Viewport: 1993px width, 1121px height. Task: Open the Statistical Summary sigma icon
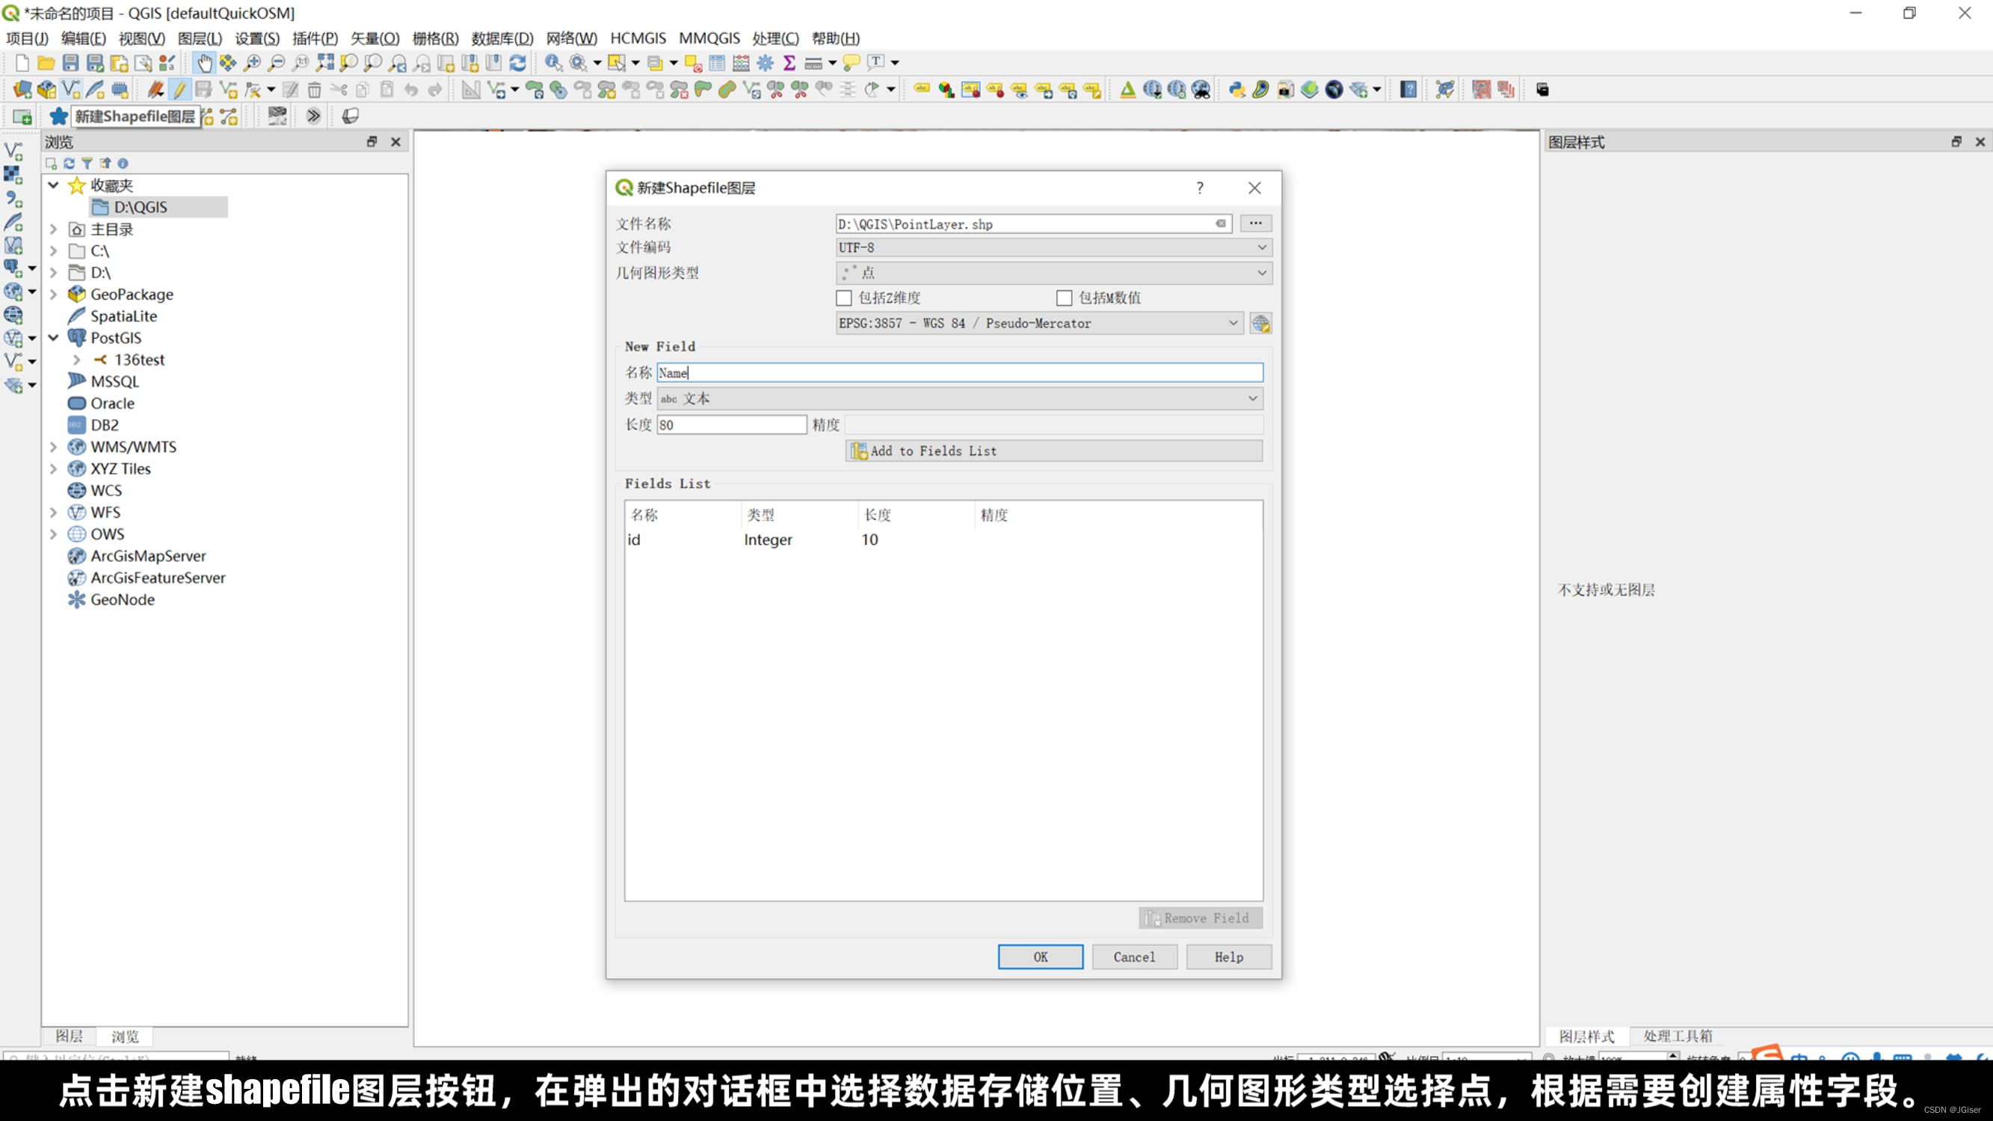(x=789, y=63)
